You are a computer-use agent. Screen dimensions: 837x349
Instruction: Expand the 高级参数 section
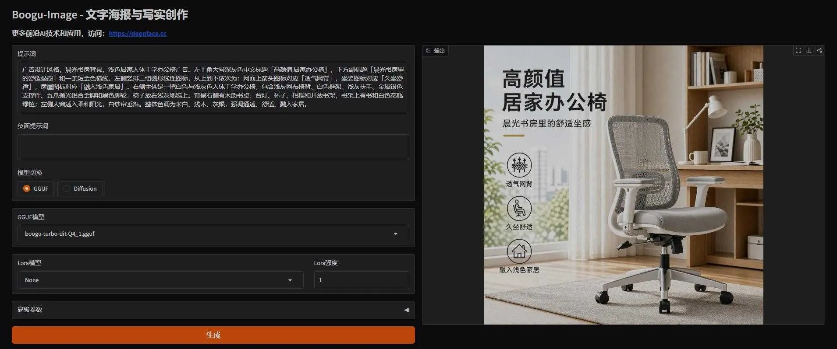pos(213,310)
